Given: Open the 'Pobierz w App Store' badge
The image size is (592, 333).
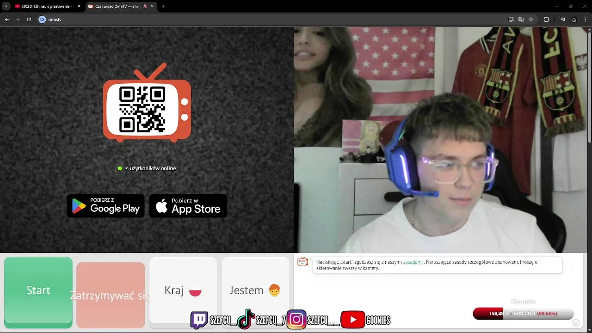Looking at the screenshot, I should [x=188, y=206].
